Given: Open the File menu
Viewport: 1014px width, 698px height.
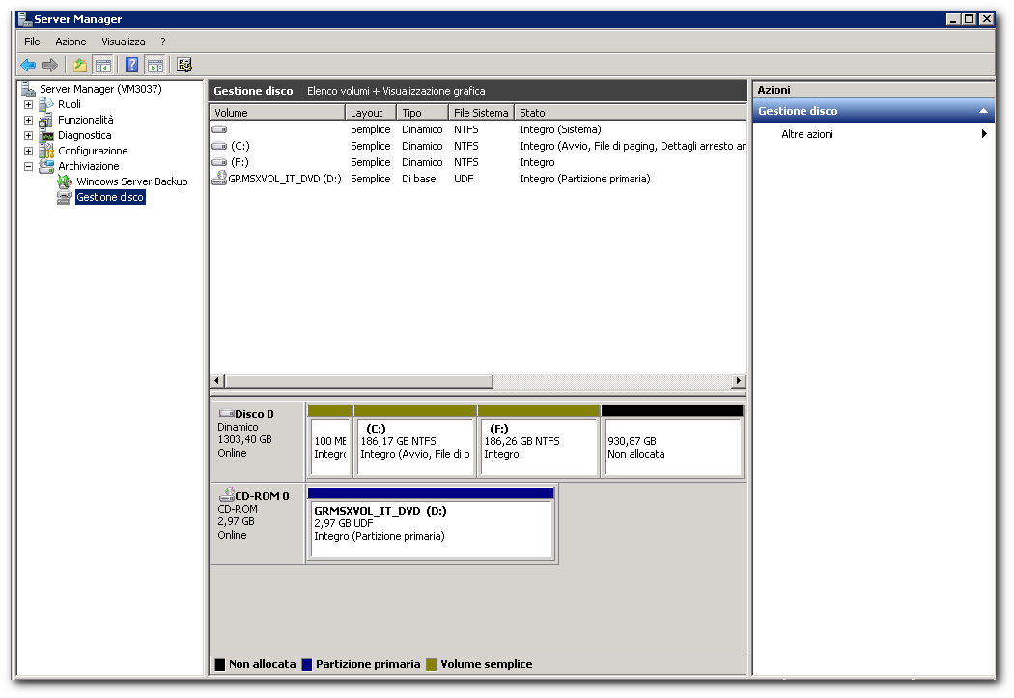Looking at the screenshot, I should [32, 42].
